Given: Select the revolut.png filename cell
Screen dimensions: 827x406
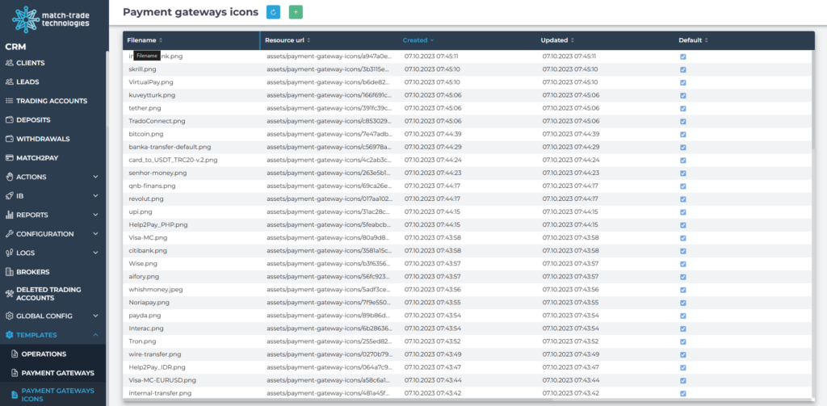Looking at the screenshot, I should pos(146,199).
